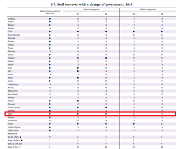Click the value 28 in the None row
The height and width of the screenshot is (149, 184).
[x=162, y=147]
